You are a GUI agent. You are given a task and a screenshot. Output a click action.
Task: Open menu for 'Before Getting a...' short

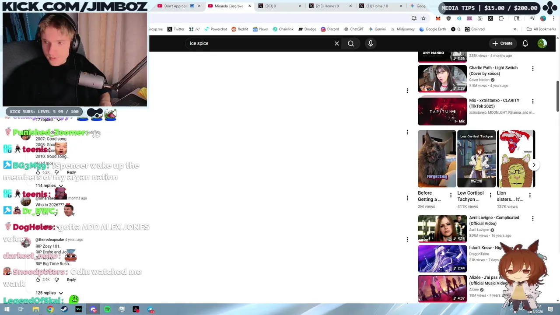coord(451,195)
